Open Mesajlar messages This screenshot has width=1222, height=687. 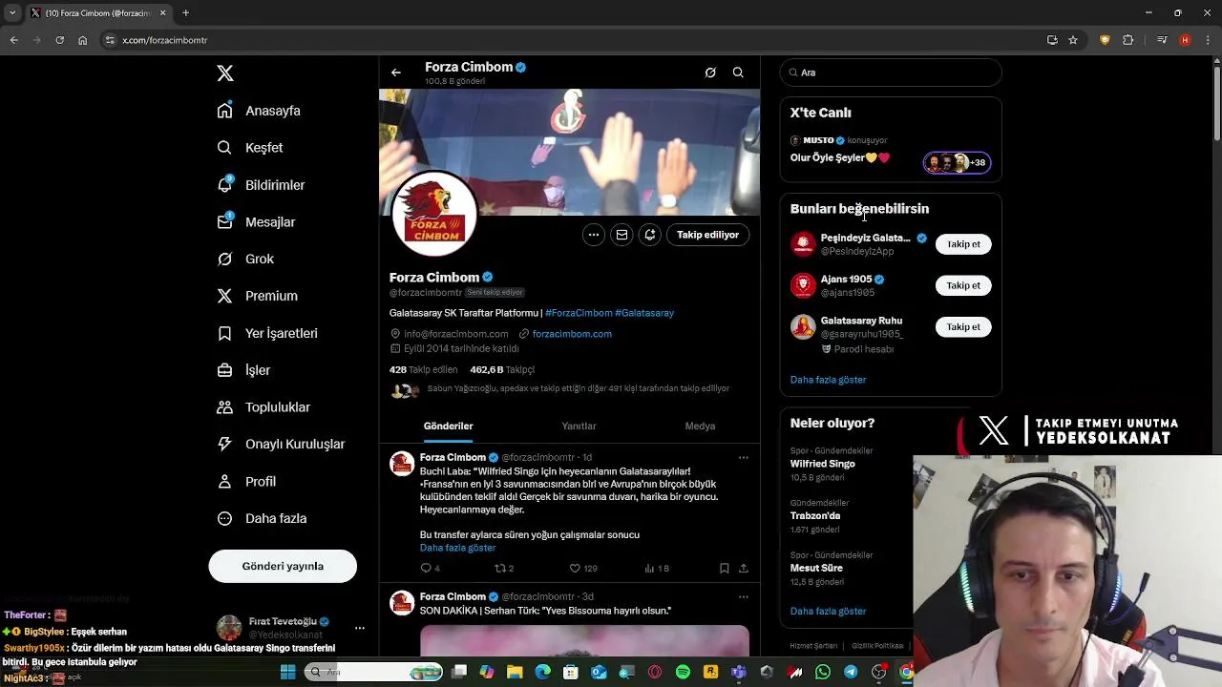(x=256, y=222)
